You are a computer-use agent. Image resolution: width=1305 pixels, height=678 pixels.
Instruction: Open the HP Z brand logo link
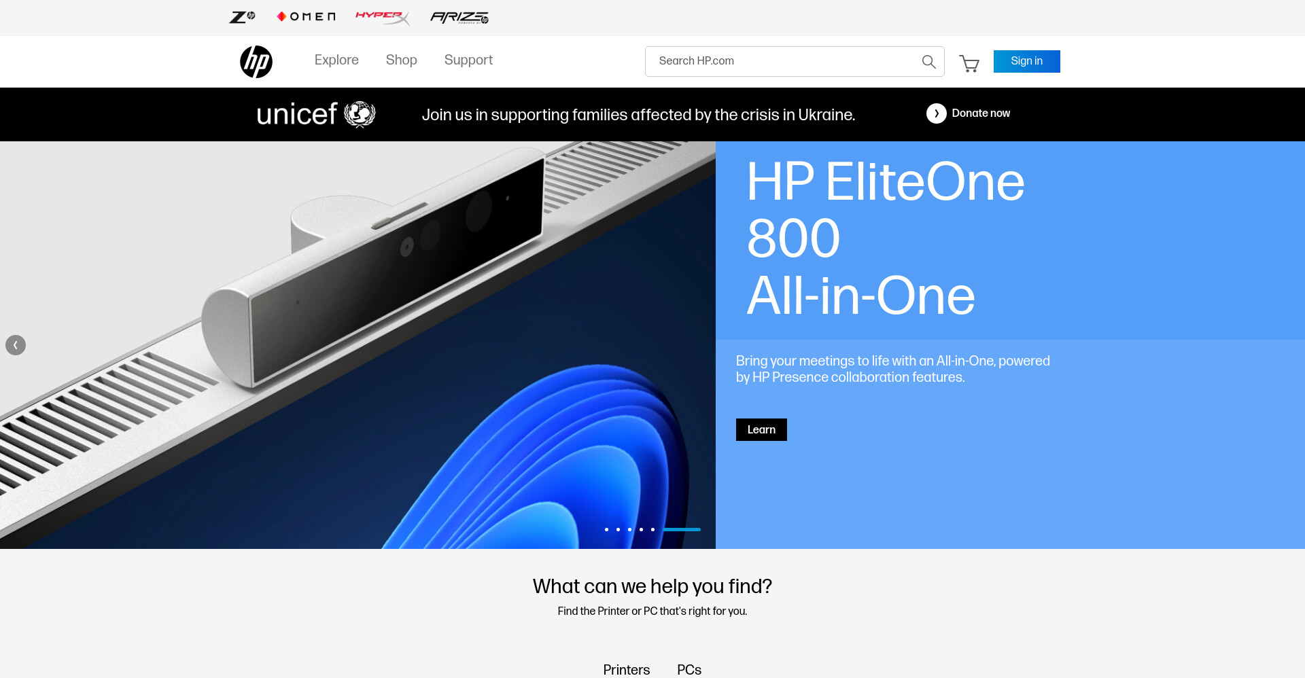(242, 17)
